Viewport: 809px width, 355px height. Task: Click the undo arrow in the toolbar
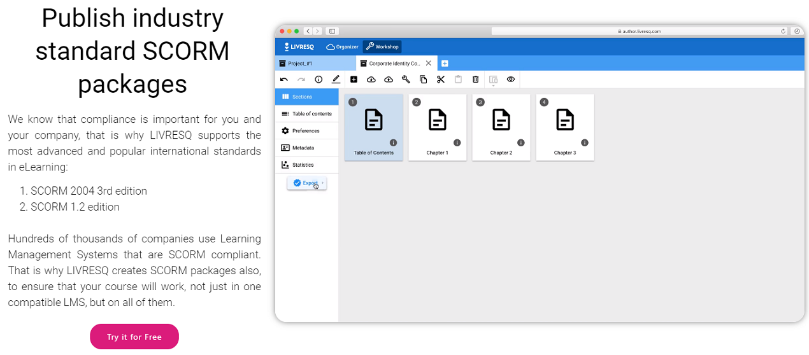pos(284,80)
